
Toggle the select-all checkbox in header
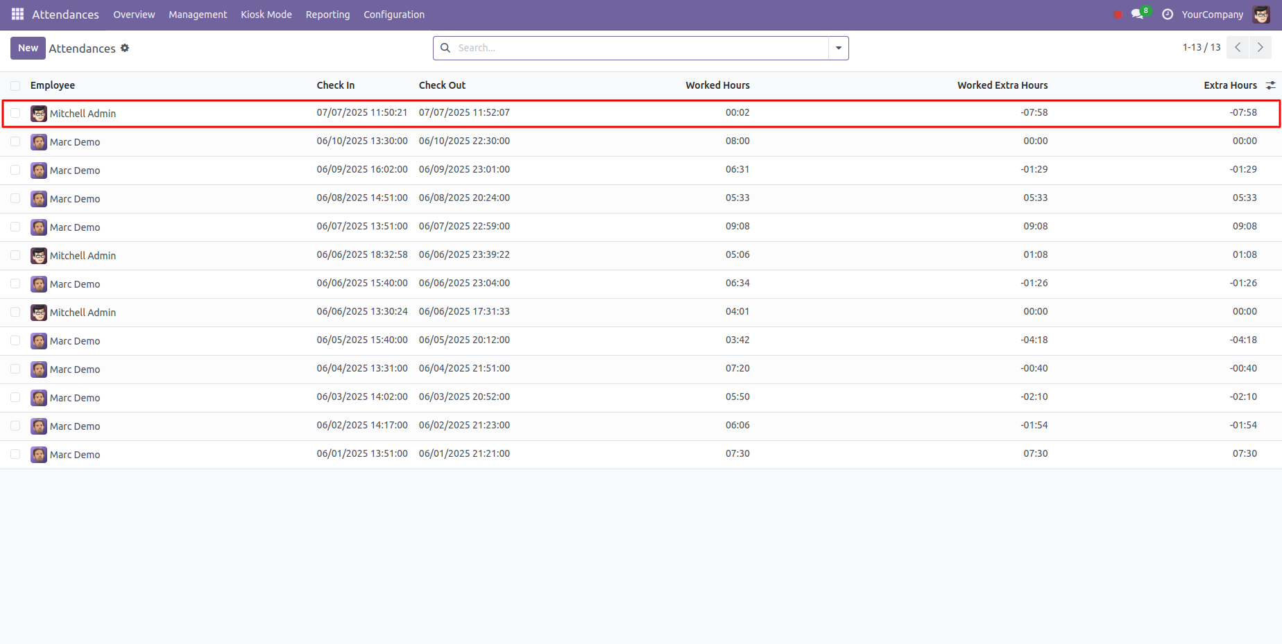coord(15,86)
